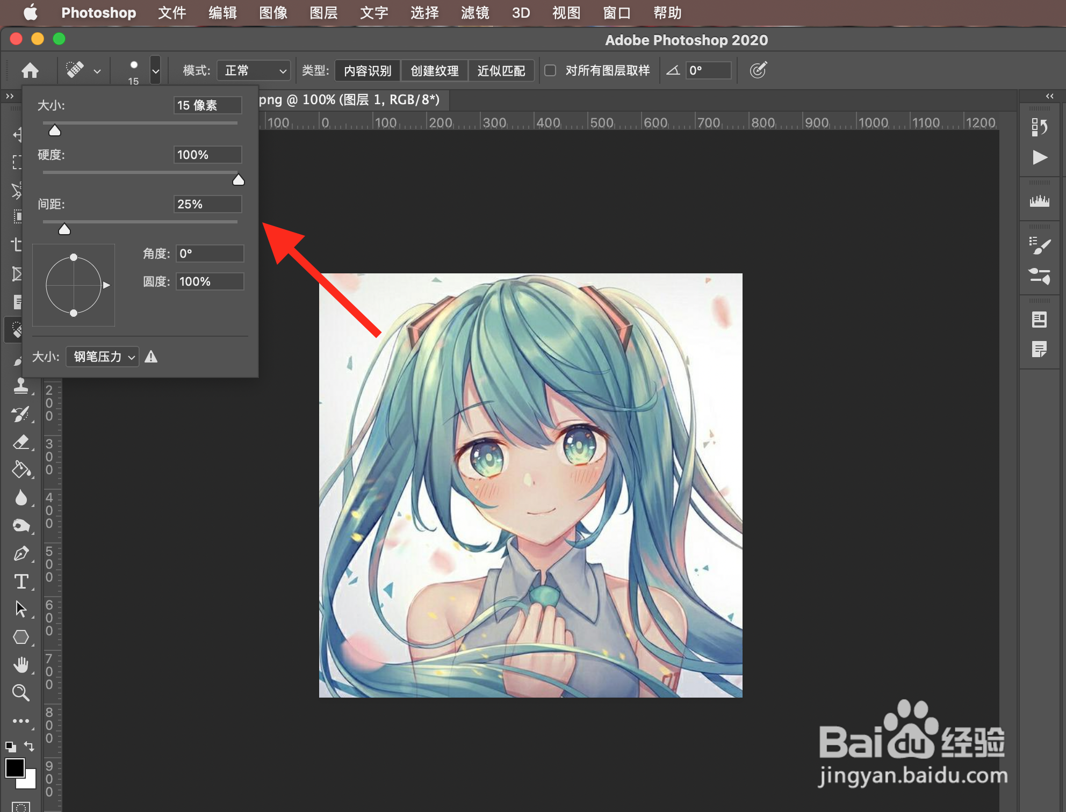Open the Actions panel play icon

click(x=1040, y=157)
